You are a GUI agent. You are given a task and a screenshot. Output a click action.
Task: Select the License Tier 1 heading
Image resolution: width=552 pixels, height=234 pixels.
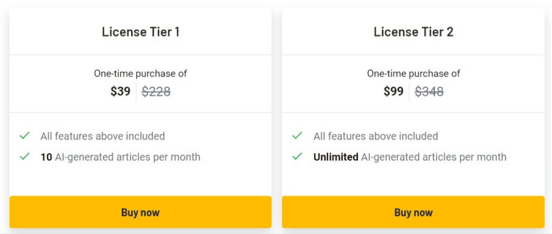pos(140,32)
